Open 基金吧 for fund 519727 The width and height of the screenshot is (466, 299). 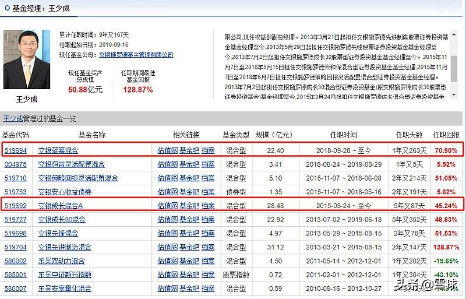coord(189,220)
